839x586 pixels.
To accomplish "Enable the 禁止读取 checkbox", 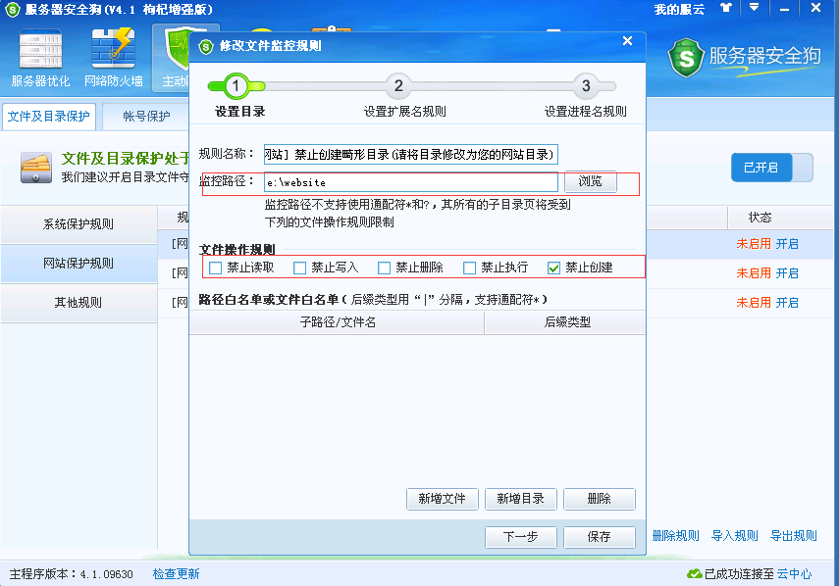I will pos(215,267).
